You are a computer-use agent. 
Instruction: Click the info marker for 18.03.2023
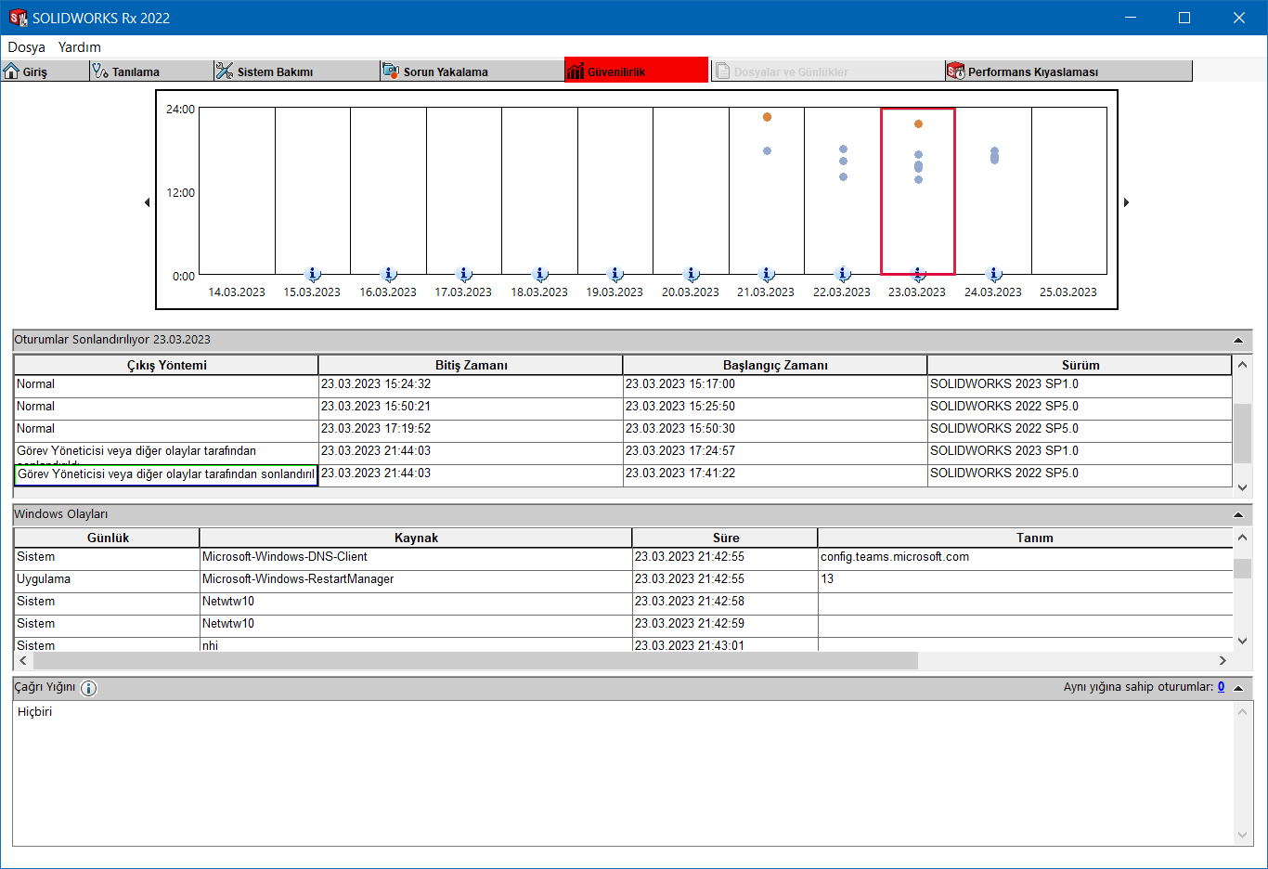[540, 275]
